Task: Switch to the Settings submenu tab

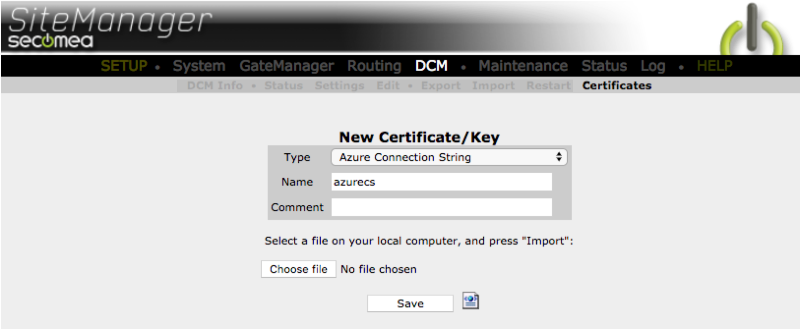Action: [x=339, y=85]
